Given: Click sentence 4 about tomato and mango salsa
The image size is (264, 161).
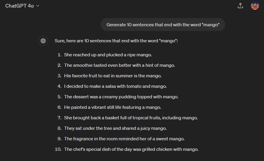Looking at the screenshot, I should click(115, 86).
